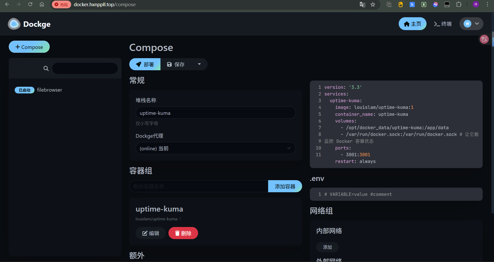This screenshot has height=262, width=494.
Task: Click the 网络组 section heading
Action: (x=321, y=211)
